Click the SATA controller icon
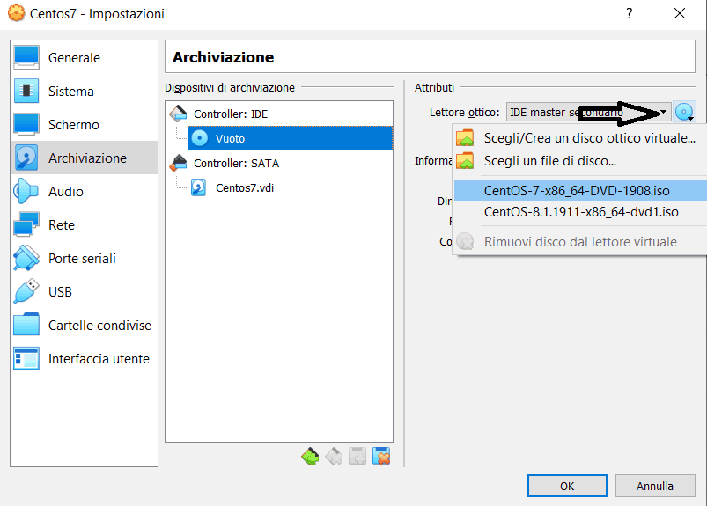Screen dimensions: 707x506 (x=178, y=163)
